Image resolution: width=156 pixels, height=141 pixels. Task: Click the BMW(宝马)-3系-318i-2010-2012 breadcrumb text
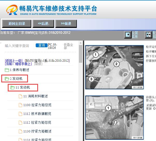tap(47, 61)
